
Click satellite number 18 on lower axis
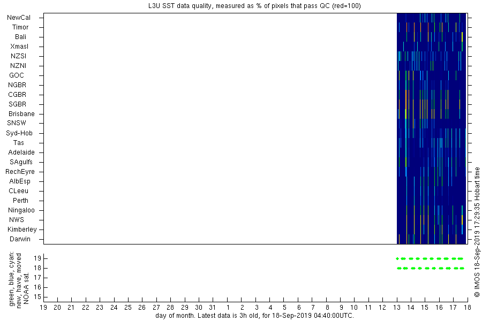coord(37,268)
